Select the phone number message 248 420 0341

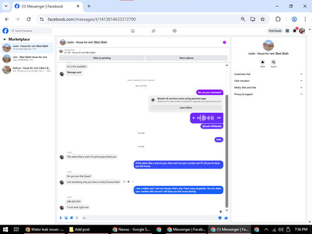pos(74,202)
